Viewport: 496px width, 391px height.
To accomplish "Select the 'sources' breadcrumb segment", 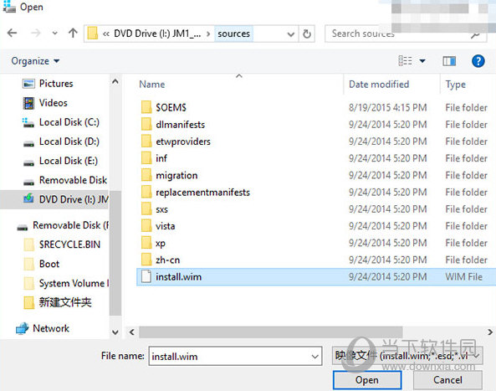I will (233, 33).
